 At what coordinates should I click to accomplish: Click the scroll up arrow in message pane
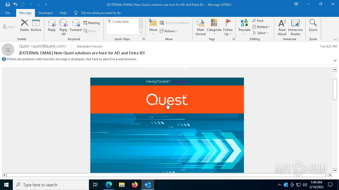335,69
